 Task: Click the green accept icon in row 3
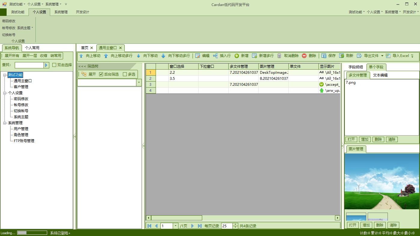(x=321, y=85)
